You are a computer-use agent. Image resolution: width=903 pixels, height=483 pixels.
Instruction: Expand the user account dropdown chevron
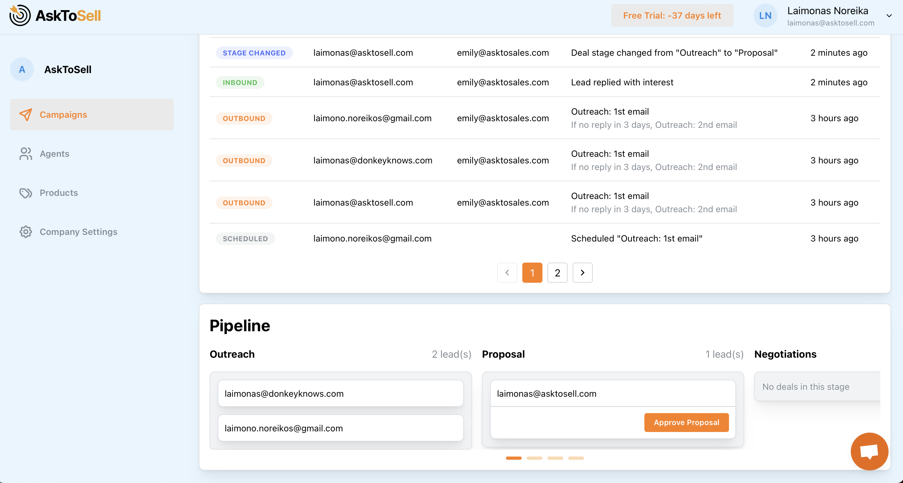[x=889, y=16]
